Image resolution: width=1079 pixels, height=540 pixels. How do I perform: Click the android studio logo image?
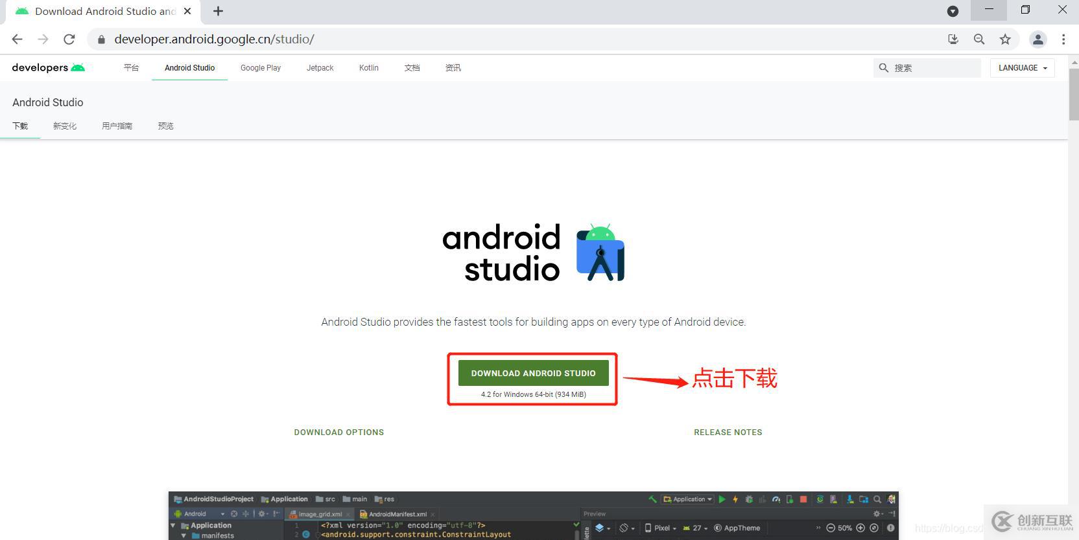tap(534, 253)
